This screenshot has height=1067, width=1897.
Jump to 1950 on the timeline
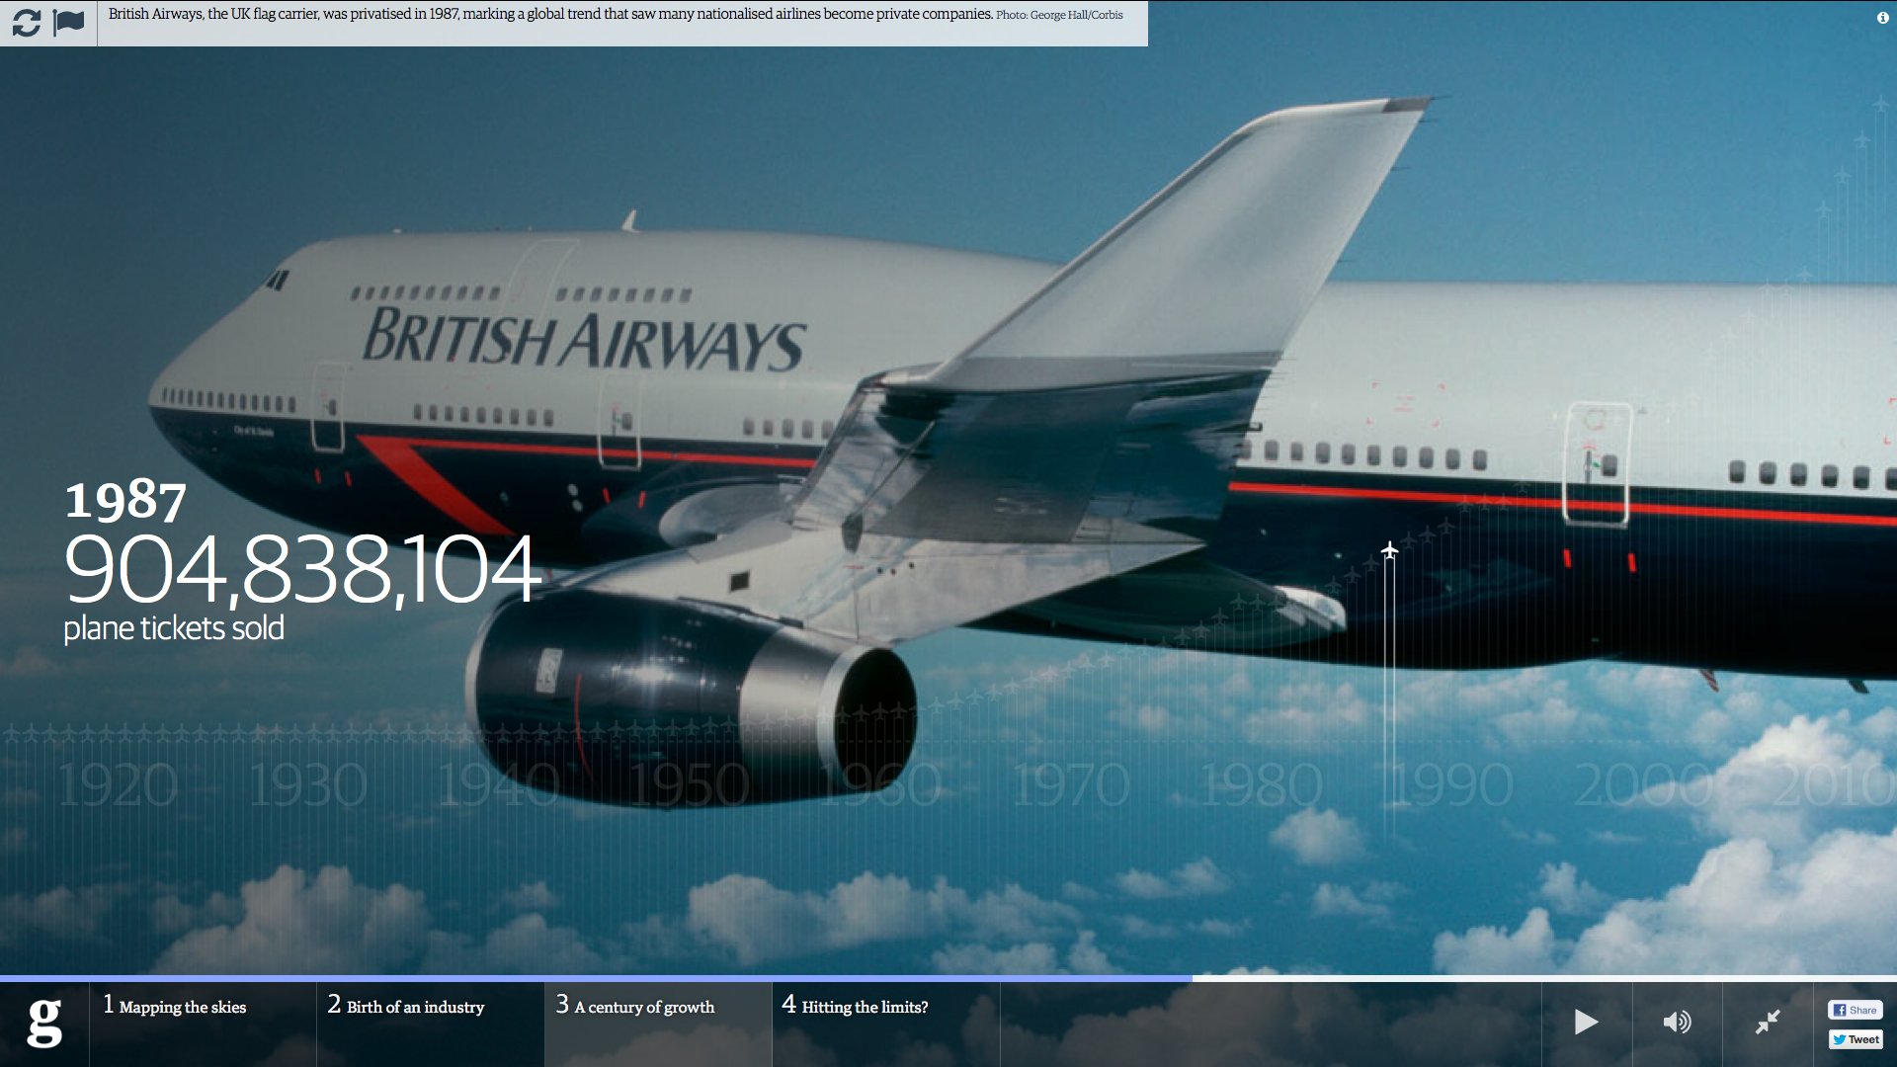point(690,785)
